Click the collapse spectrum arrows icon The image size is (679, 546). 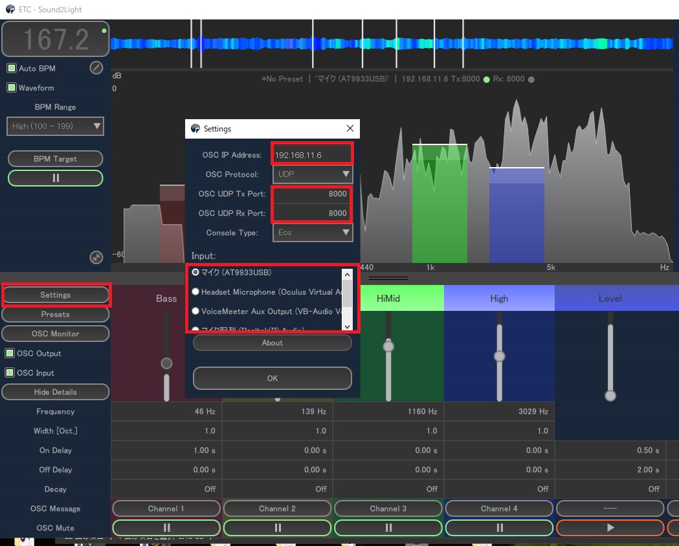[x=96, y=257]
